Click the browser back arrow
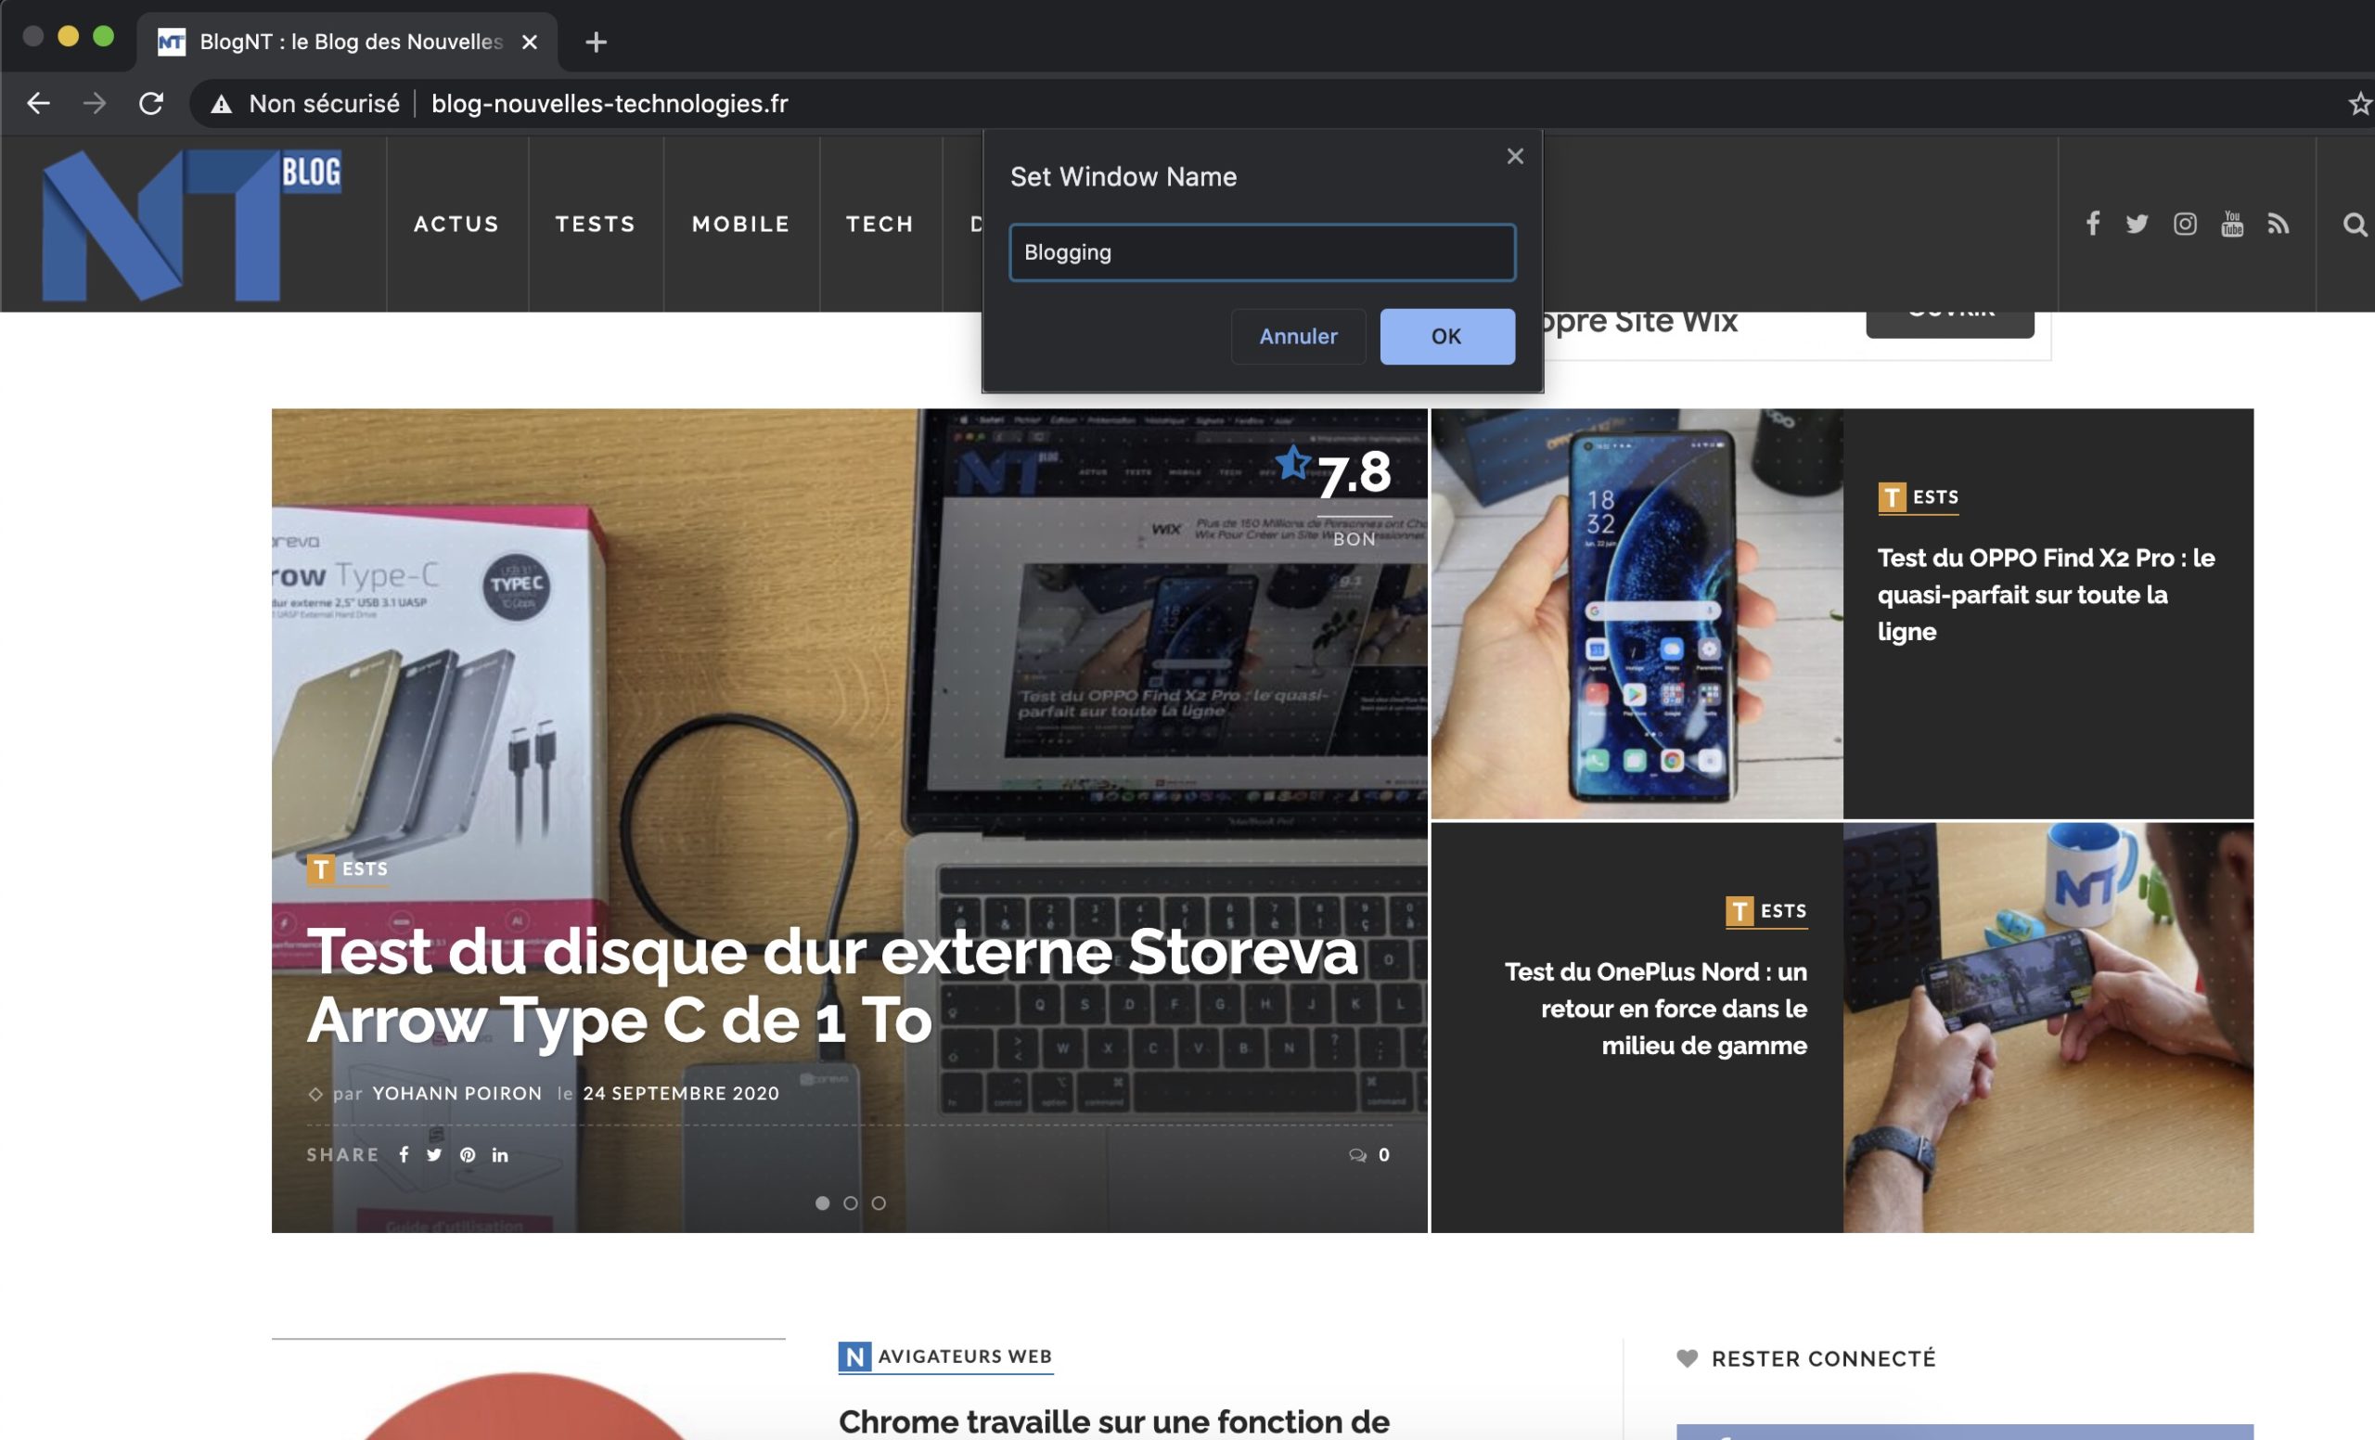2375x1440 pixels. click(39, 103)
